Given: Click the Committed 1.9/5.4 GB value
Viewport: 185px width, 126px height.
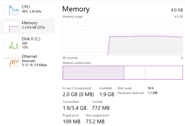Looking at the screenshot, I should pyautogui.click(x=75, y=108).
